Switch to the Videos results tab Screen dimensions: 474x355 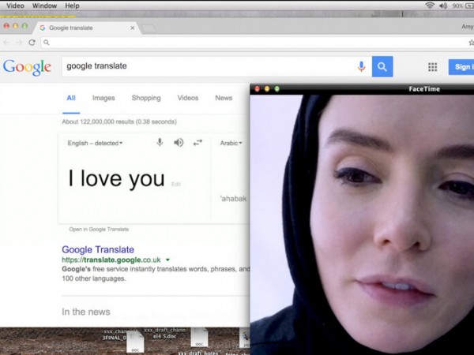coord(188,98)
